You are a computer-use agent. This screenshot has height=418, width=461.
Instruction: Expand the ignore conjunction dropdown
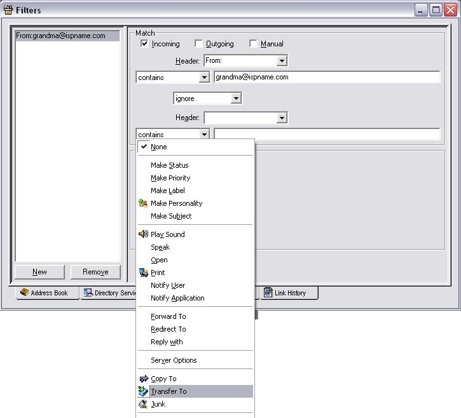pos(235,98)
